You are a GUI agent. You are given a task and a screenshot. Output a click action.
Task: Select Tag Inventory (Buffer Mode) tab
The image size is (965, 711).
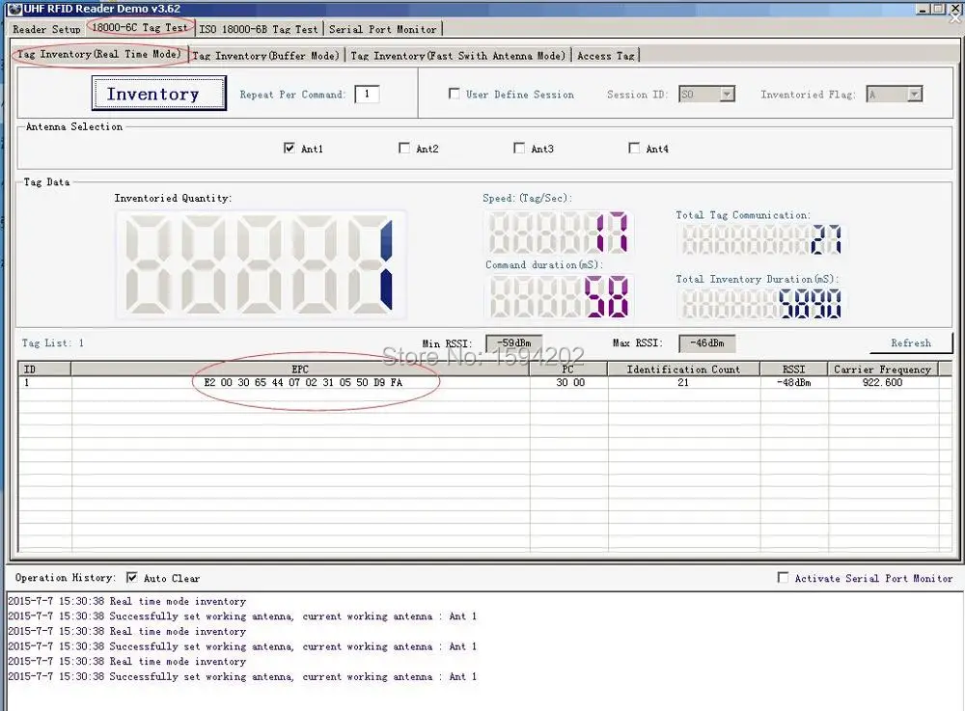tap(265, 56)
